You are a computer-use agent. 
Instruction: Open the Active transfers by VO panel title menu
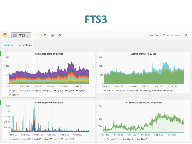[143, 54]
